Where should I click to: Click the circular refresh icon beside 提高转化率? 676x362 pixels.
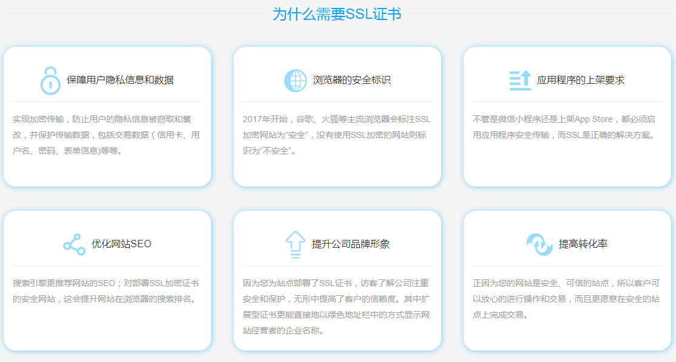click(x=539, y=244)
